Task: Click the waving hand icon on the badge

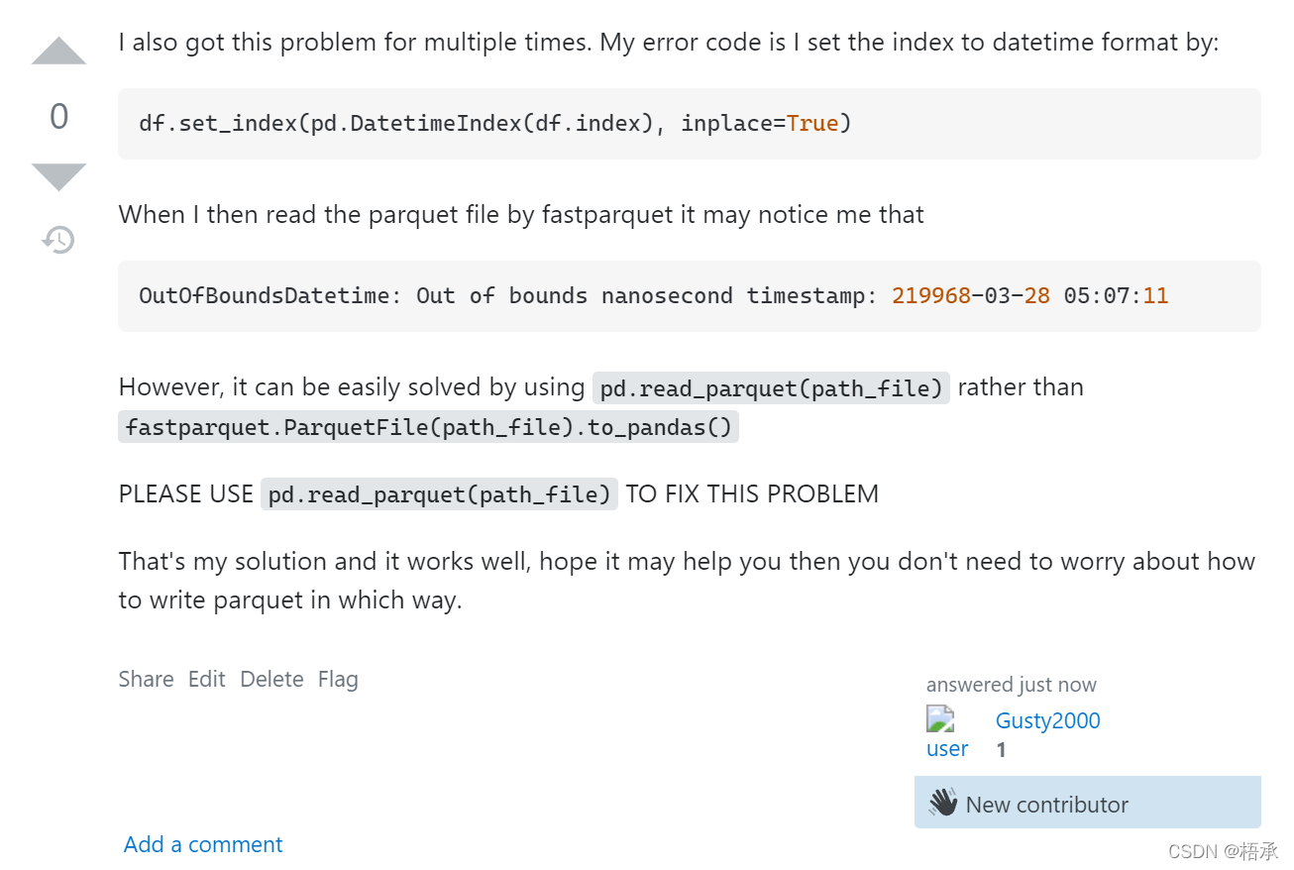Action: point(942,803)
